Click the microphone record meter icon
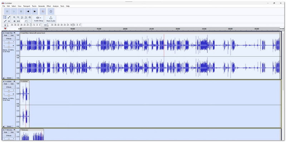The width and height of the screenshot is (286, 142). pos(5,25)
